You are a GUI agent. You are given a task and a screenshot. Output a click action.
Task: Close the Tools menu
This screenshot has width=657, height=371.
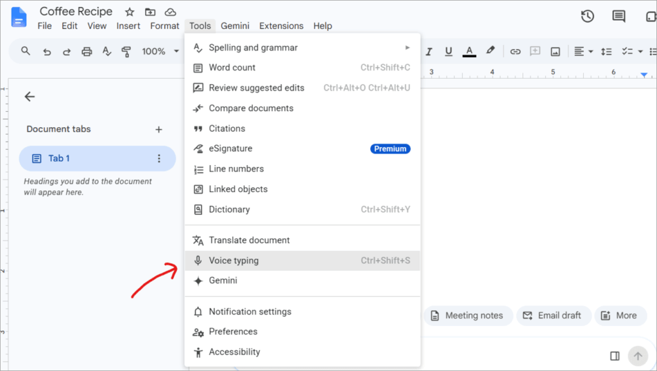pyautogui.click(x=200, y=26)
